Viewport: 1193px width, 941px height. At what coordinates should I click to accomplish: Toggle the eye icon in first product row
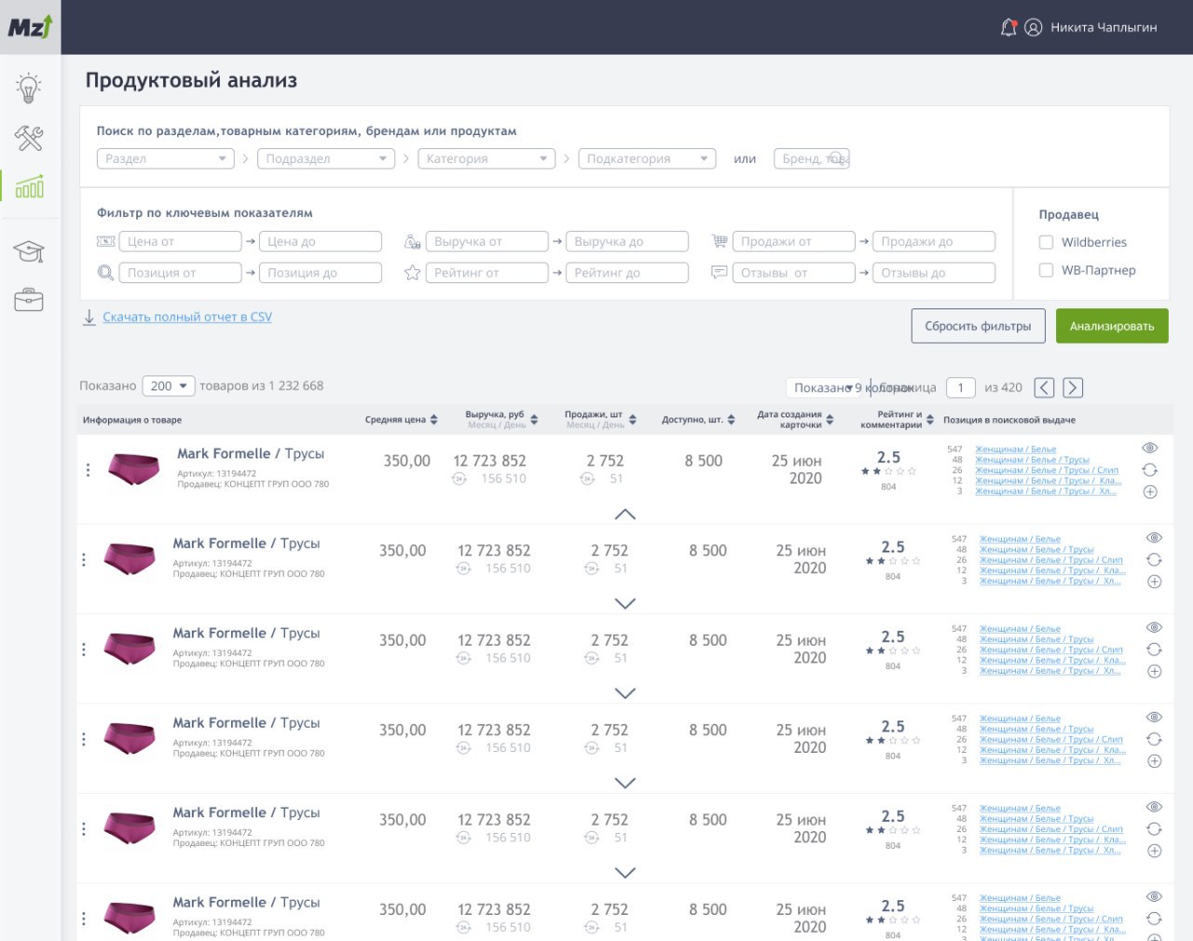pos(1150,448)
